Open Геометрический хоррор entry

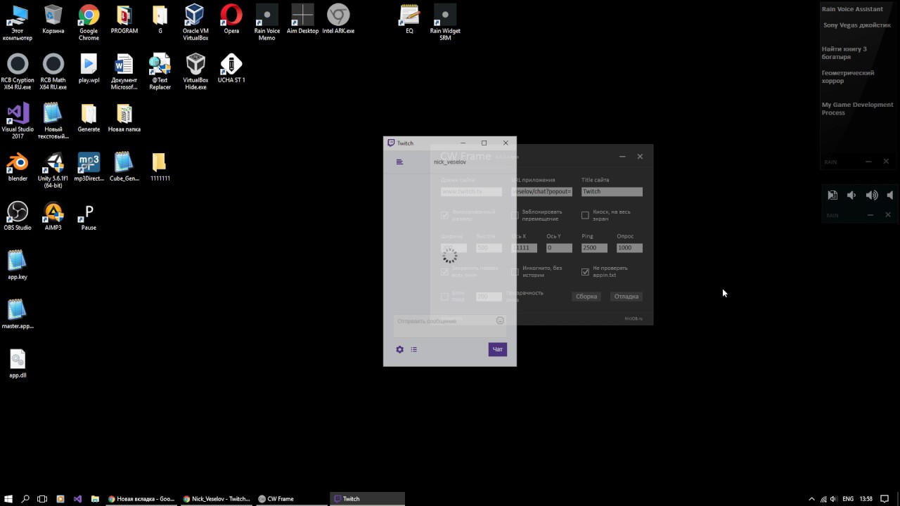click(x=848, y=77)
